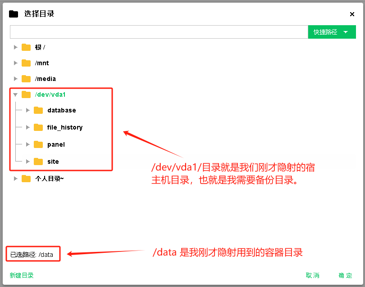Click the site folder icon

pyautogui.click(x=38, y=161)
